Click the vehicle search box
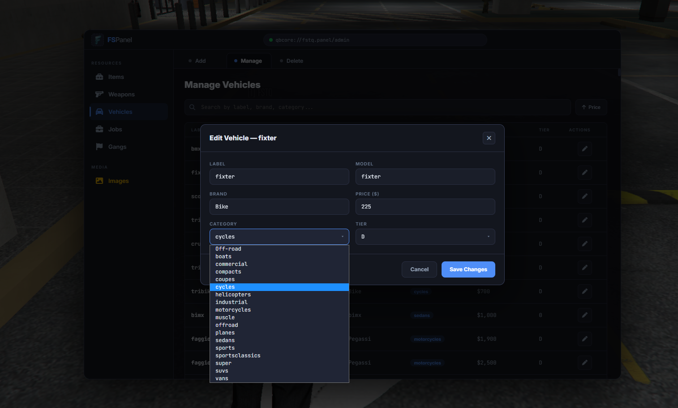The image size is (678, 408). (378, 107)
